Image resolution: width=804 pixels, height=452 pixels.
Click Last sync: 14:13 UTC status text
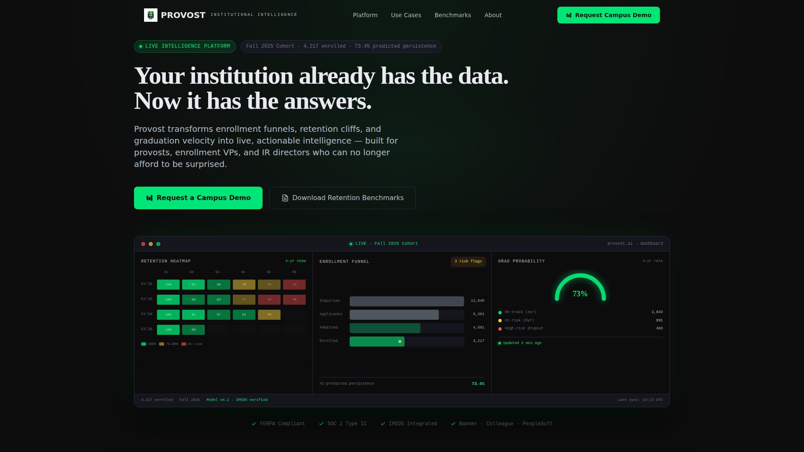coord(640,400)
